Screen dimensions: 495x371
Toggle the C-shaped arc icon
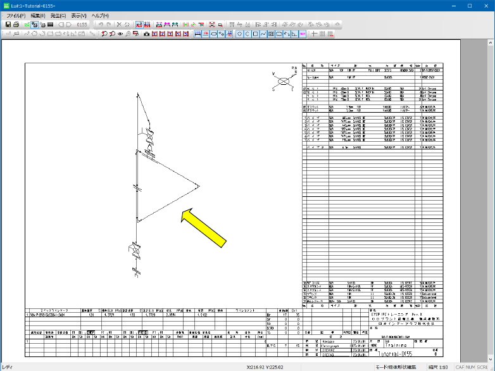[x=247, y=34]
